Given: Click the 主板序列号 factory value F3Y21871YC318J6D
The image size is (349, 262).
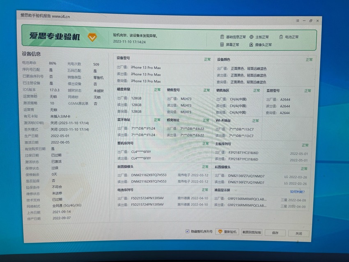Looking at the screenshot, I should click(x=243, y=153).
